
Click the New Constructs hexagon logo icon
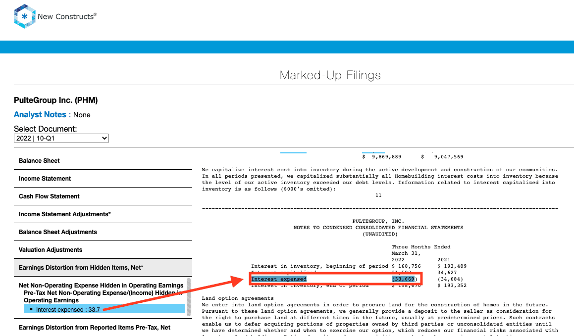25,16
